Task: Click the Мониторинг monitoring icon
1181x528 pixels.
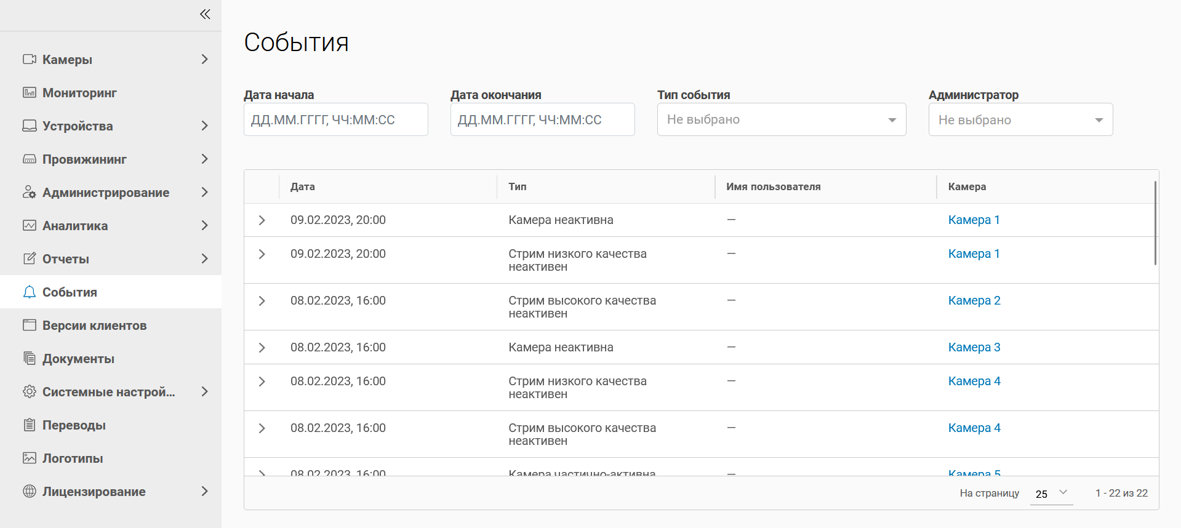Action: pos(30,92)
